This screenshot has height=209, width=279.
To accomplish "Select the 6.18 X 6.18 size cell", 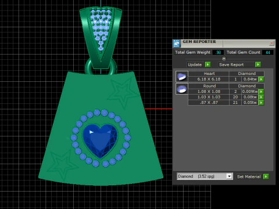I will tap(209, 79).
